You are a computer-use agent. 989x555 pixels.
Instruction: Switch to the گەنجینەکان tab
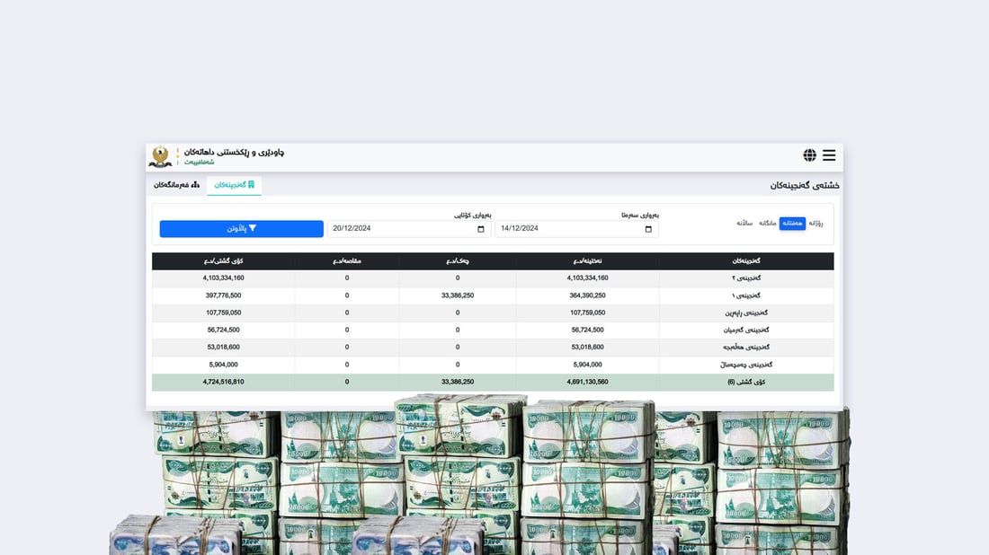pyautogui.click(x=235, y=185)
